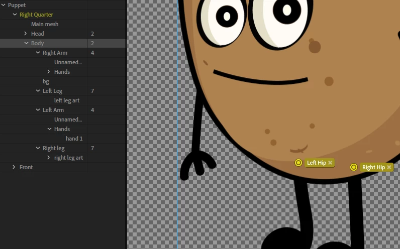Select Unnamed layer under Right Arm
Viewport: 400px width, 249px height.
[68, 62]
